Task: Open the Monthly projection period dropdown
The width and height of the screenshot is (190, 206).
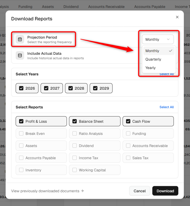Action: [158, 39]
